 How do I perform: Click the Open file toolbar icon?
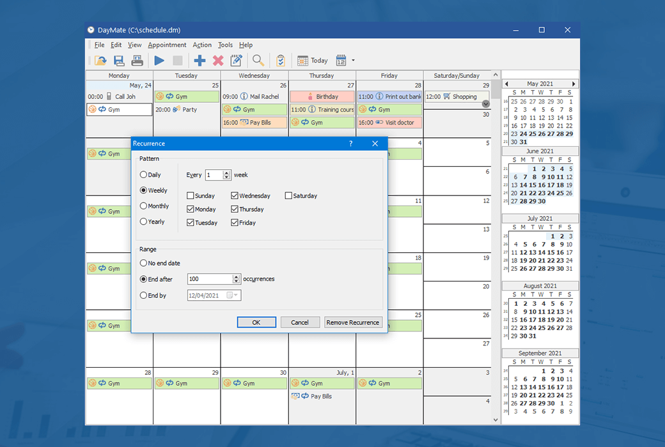[x=100, y=61]
